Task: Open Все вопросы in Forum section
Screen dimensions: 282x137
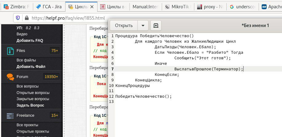Action: tap(27, 86)
